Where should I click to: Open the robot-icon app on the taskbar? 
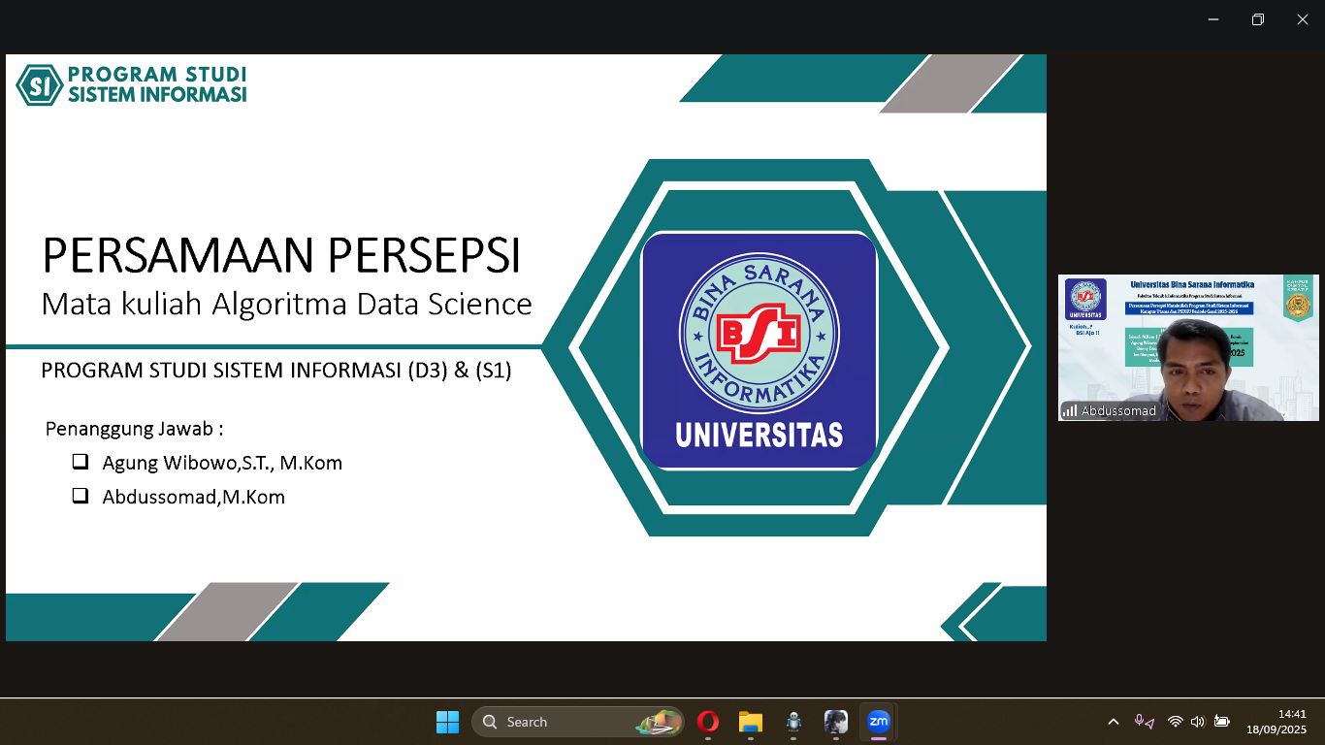(794, 722)
